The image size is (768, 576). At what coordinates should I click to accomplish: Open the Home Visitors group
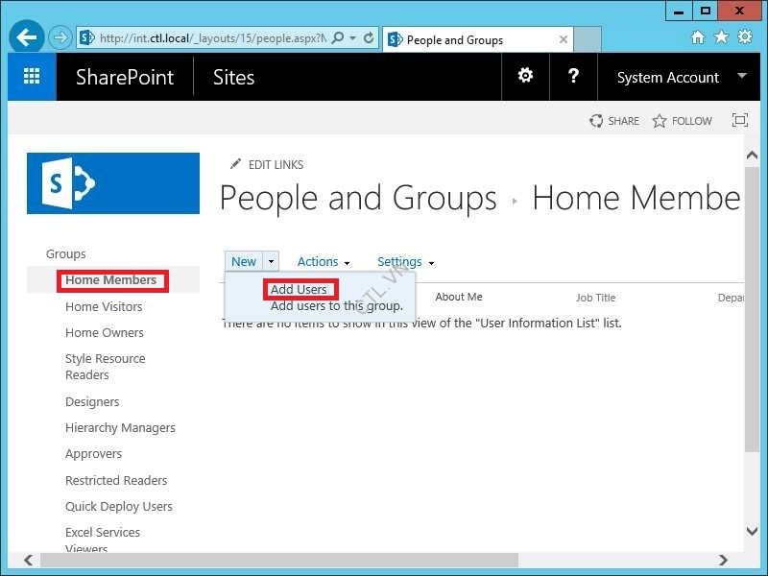[104, 306]
